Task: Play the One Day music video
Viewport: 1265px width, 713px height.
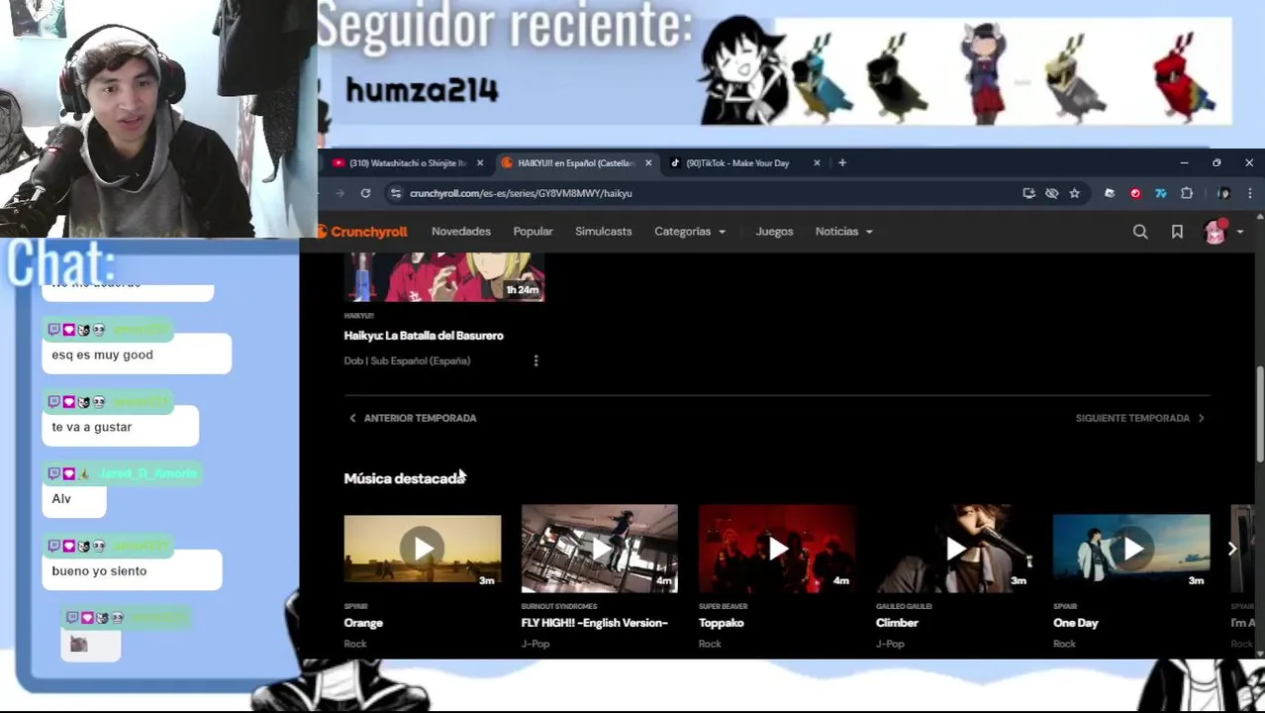Action: point(1131,549)
